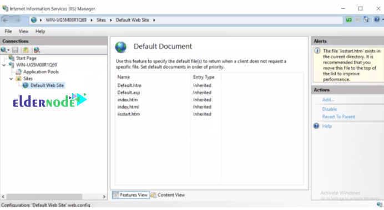This screenshot has height=210, width=384.
Task: Click the scroll left arrow in Connections pane
Action: coord(3,196)
